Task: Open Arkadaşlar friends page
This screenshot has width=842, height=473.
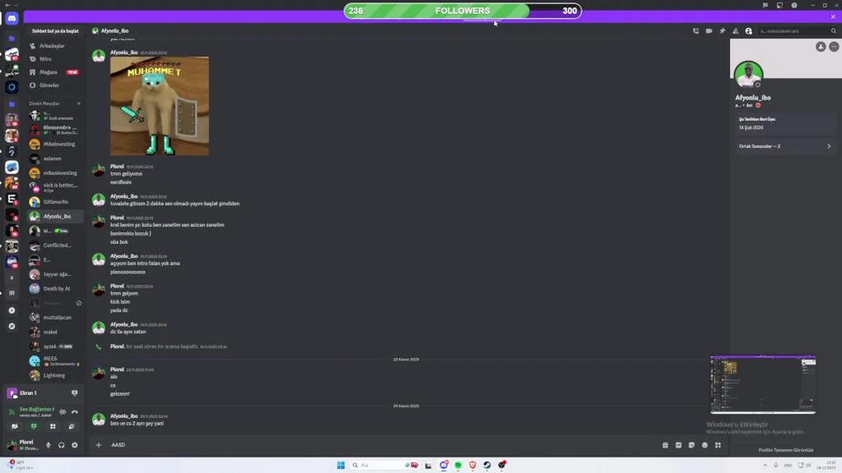Action: click(57, 46)
